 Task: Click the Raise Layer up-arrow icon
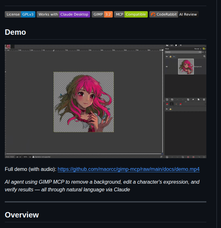pyautogui.click(x=177, y=99)
